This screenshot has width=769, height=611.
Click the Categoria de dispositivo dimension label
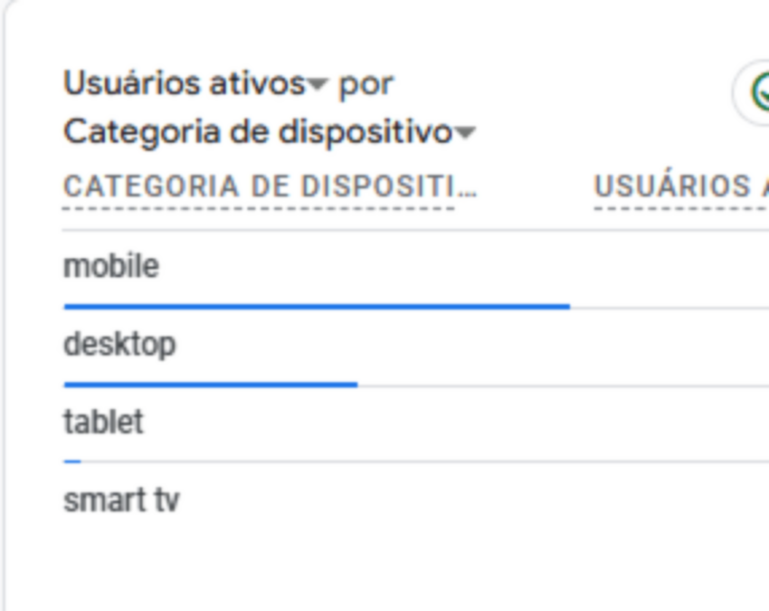coord(257,132)
